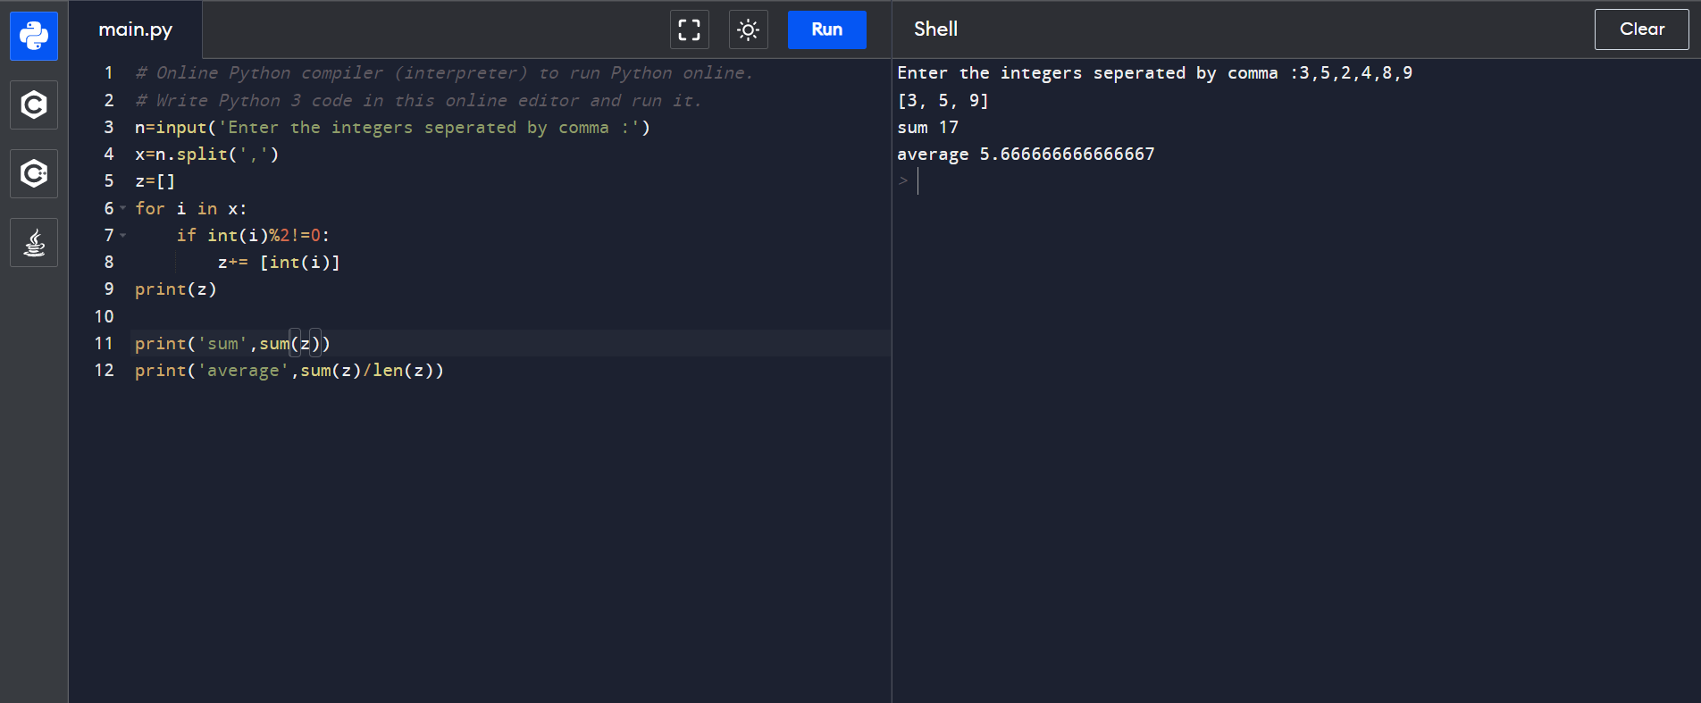This screenshot has width=1701, height=703.
Task: Select the main.py file tab
Action: point(136,29)
